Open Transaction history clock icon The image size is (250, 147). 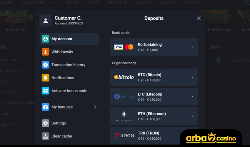45,65
